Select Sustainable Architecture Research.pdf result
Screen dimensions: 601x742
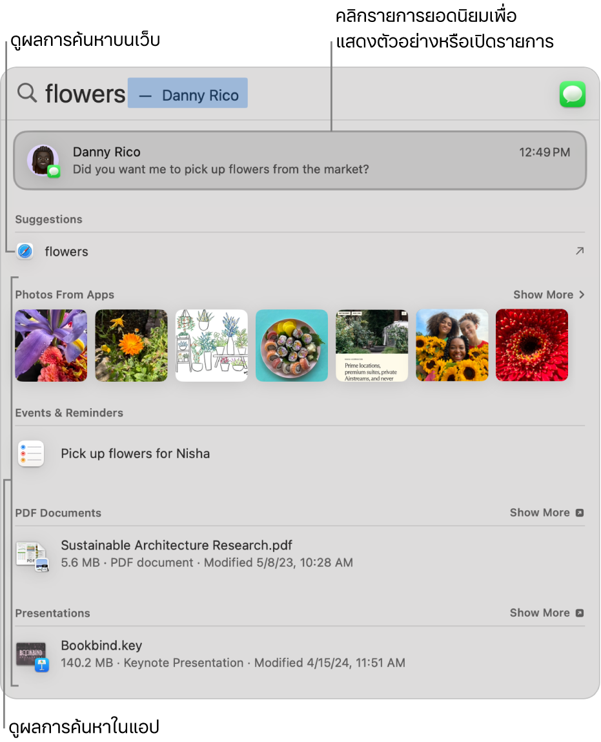click(300, 554)
